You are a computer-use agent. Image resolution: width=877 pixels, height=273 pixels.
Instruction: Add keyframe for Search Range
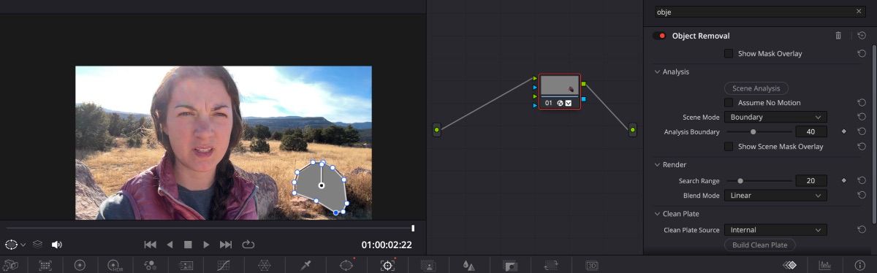point(844,180)
